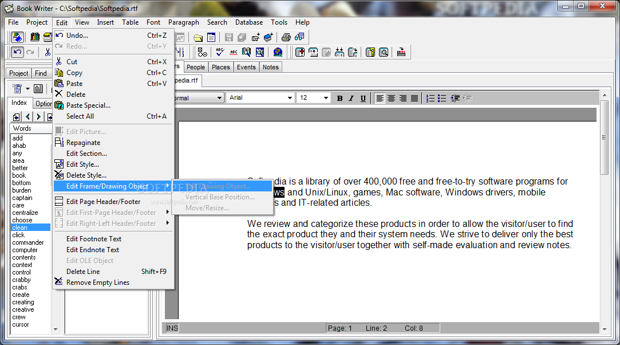Screen dimensions: 620x345
Task: Select justified text alignment
Action: click(x=414, y=98)
